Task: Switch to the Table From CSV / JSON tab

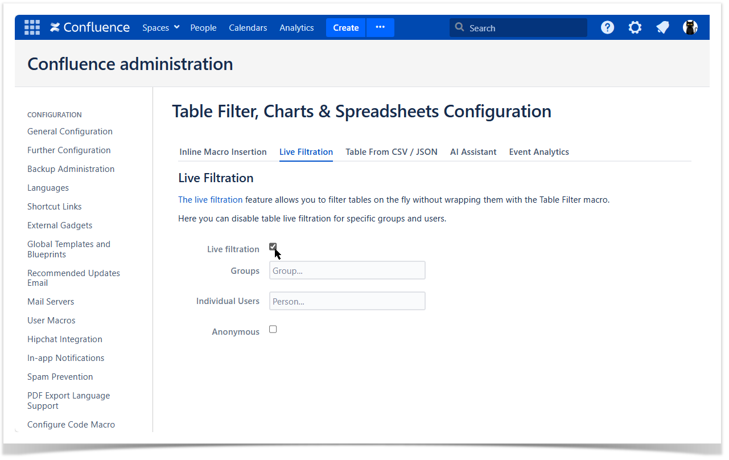Action: [392, 152]
